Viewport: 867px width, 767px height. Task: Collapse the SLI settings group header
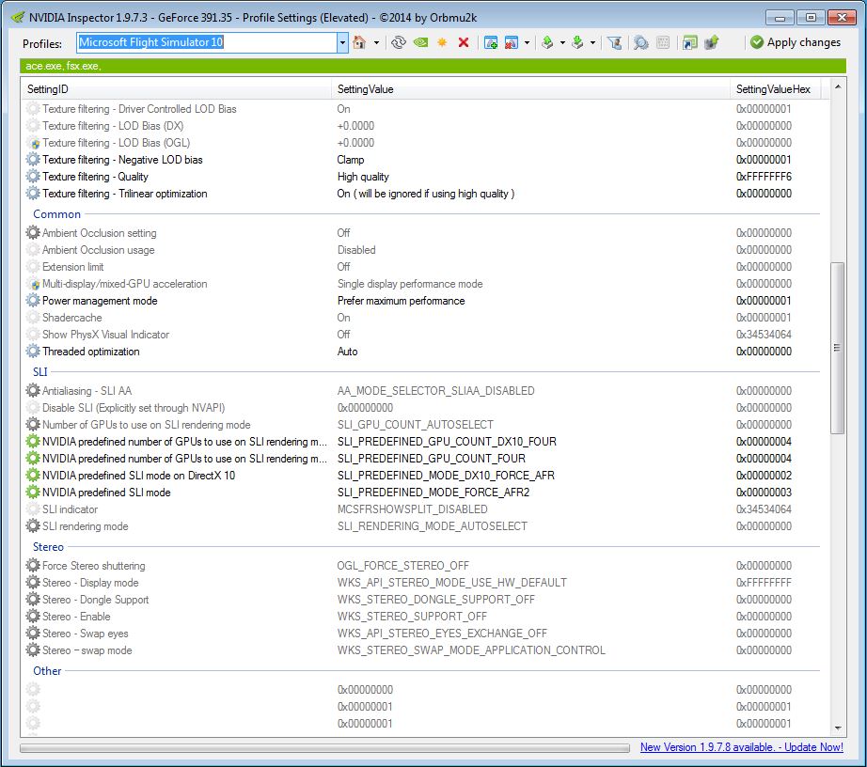point(40,371)
